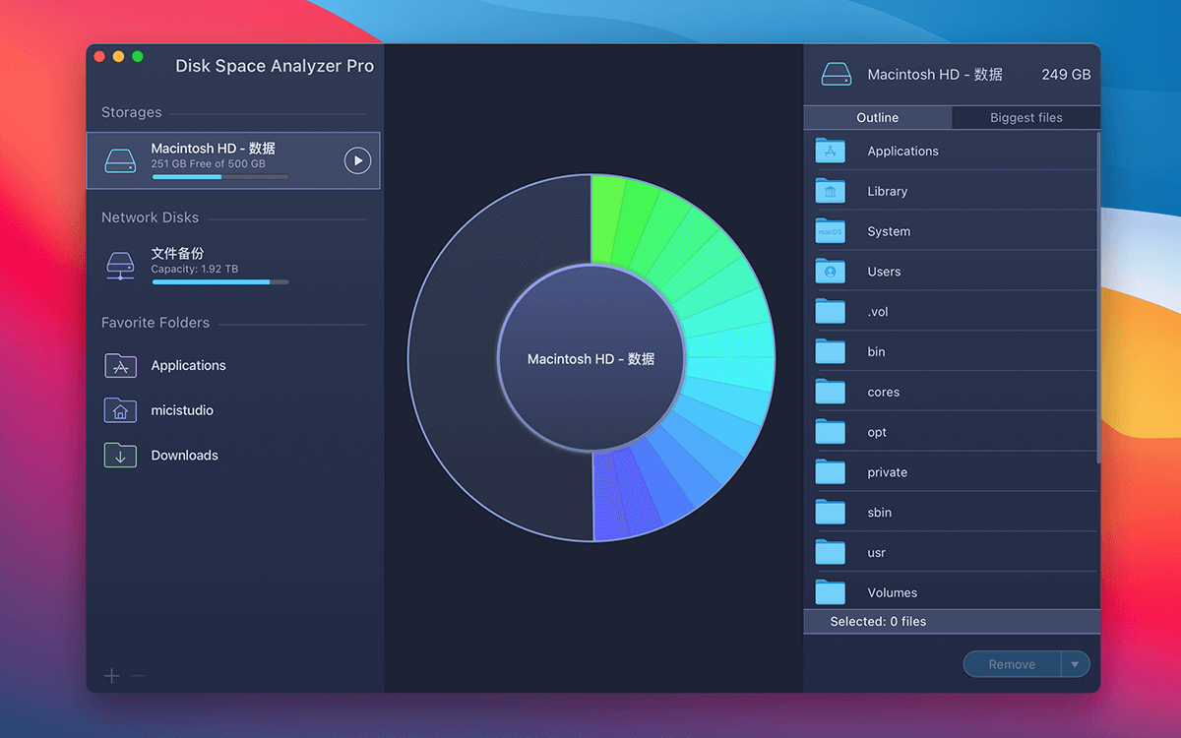Click the Downloads favorite folder icon
Screen dimensions: 1181x738
pos(120,455)
